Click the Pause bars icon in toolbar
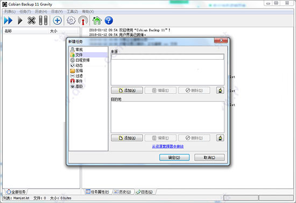Image resolution: width=296 pixels, height=203 pixels. (x=43, y=20)
